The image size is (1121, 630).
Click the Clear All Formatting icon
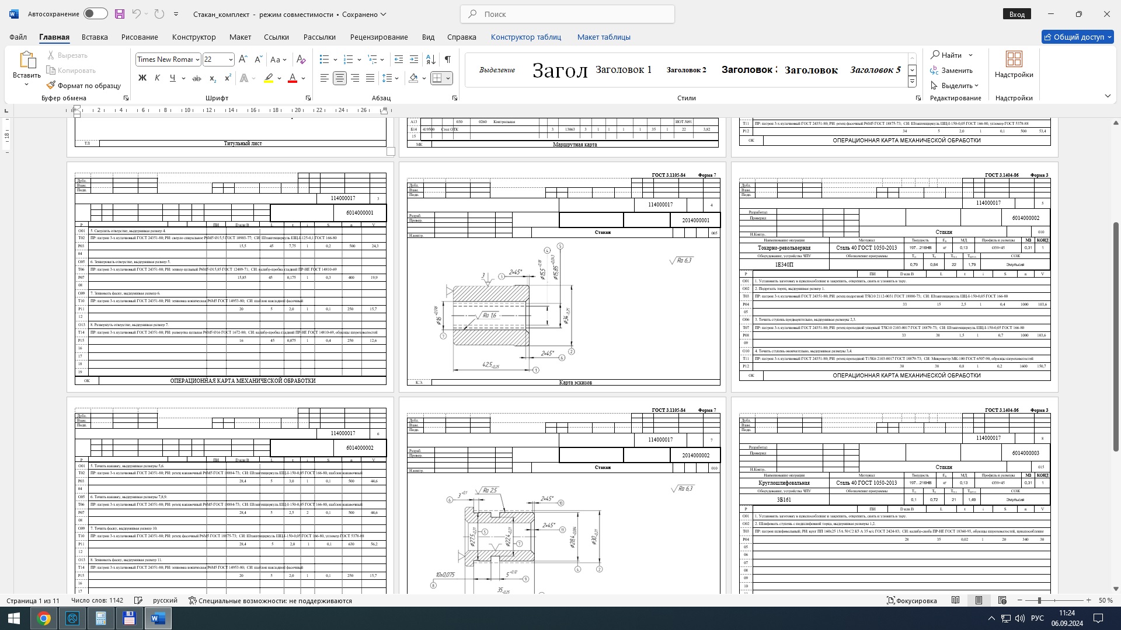coord(301,60)
